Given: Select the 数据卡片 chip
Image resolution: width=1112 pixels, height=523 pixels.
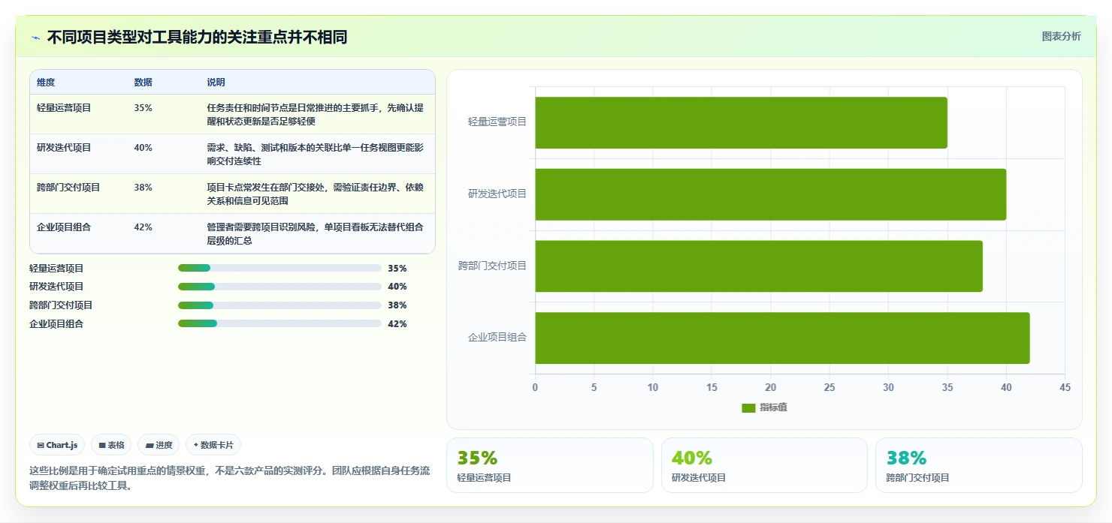Looking at the screenshot, I should [x=213, y=445].
